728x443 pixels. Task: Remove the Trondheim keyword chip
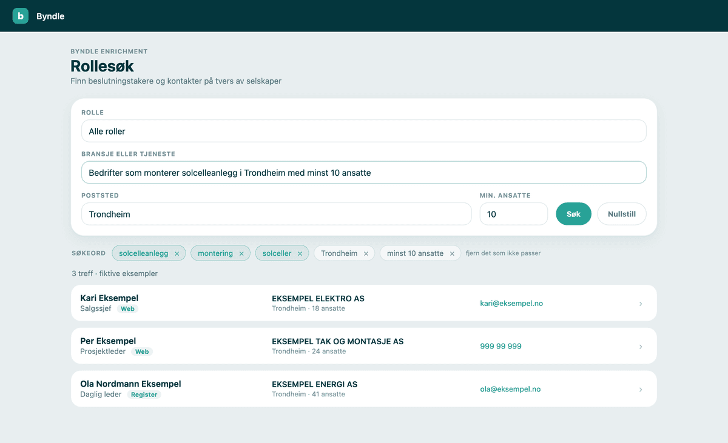(366, 253)
